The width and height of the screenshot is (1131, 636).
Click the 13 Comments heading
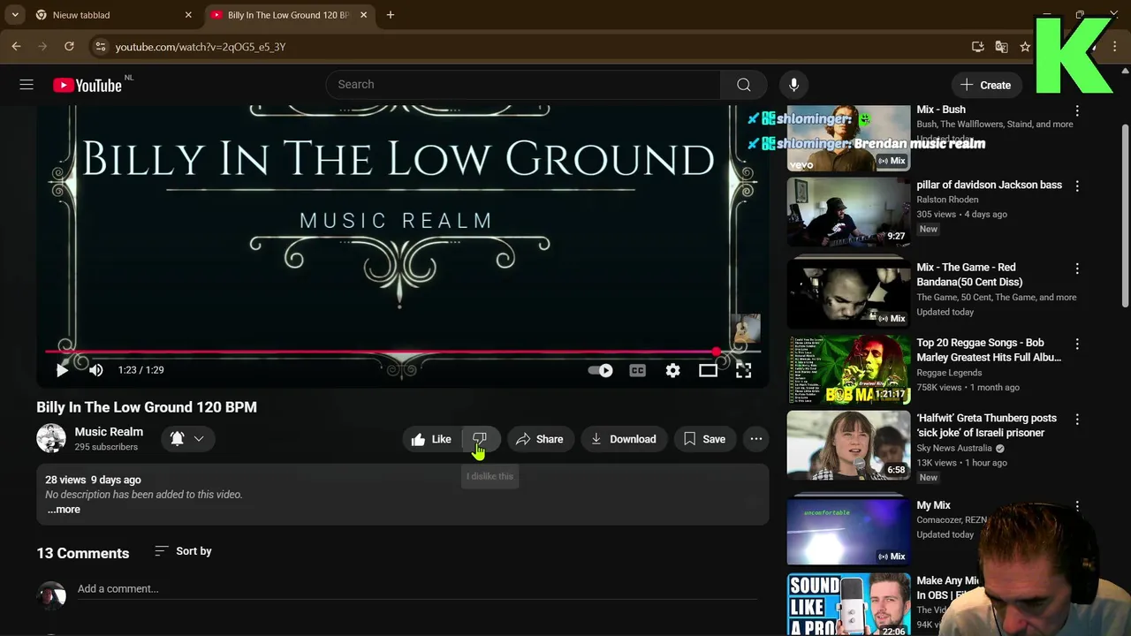(83, 553)
